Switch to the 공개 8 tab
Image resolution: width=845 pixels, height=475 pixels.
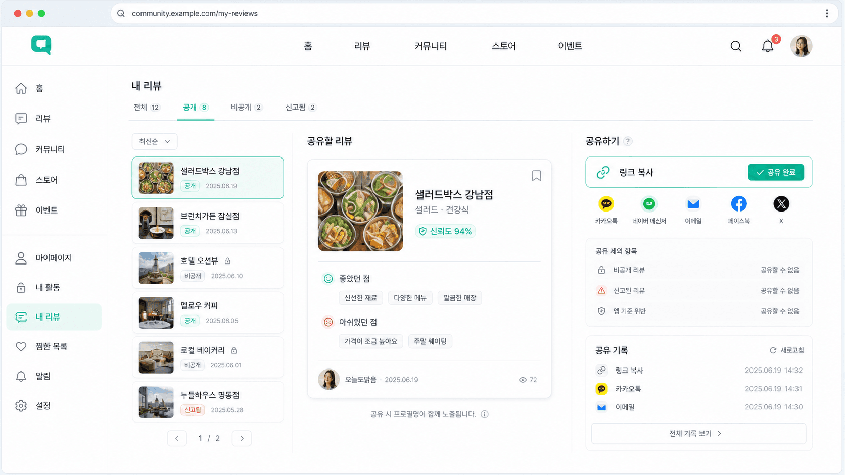(x=196, y=108)
